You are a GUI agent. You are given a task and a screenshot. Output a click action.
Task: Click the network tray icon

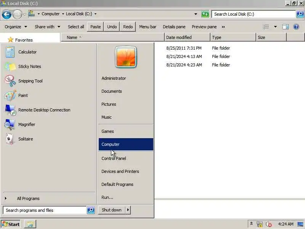click(260, 224)
